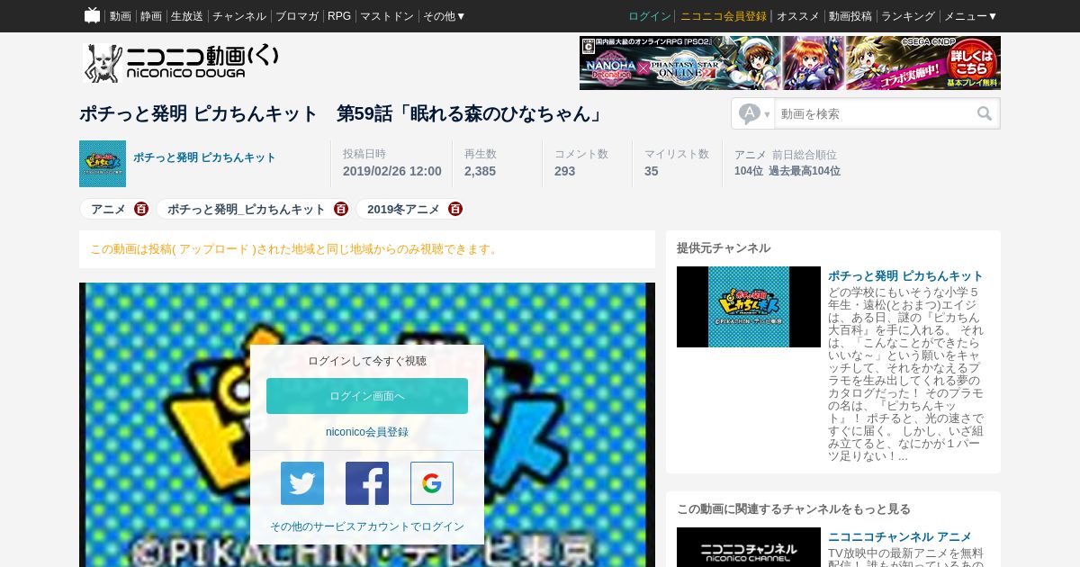
Task: Click the play count value 2,385
Action: (480, 171)
